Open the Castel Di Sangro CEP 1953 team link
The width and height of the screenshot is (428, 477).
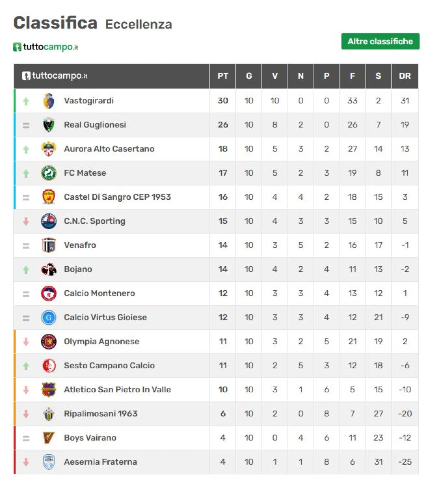(x=117, y=197)
